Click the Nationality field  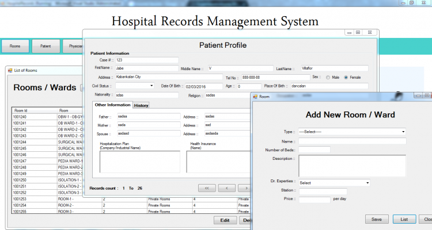pyautogui.click(x=147, y=95)
